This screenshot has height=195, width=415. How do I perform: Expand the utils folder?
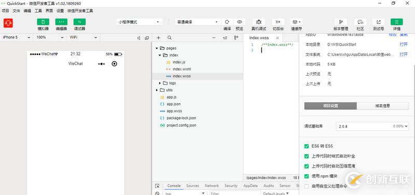(157, 90)
